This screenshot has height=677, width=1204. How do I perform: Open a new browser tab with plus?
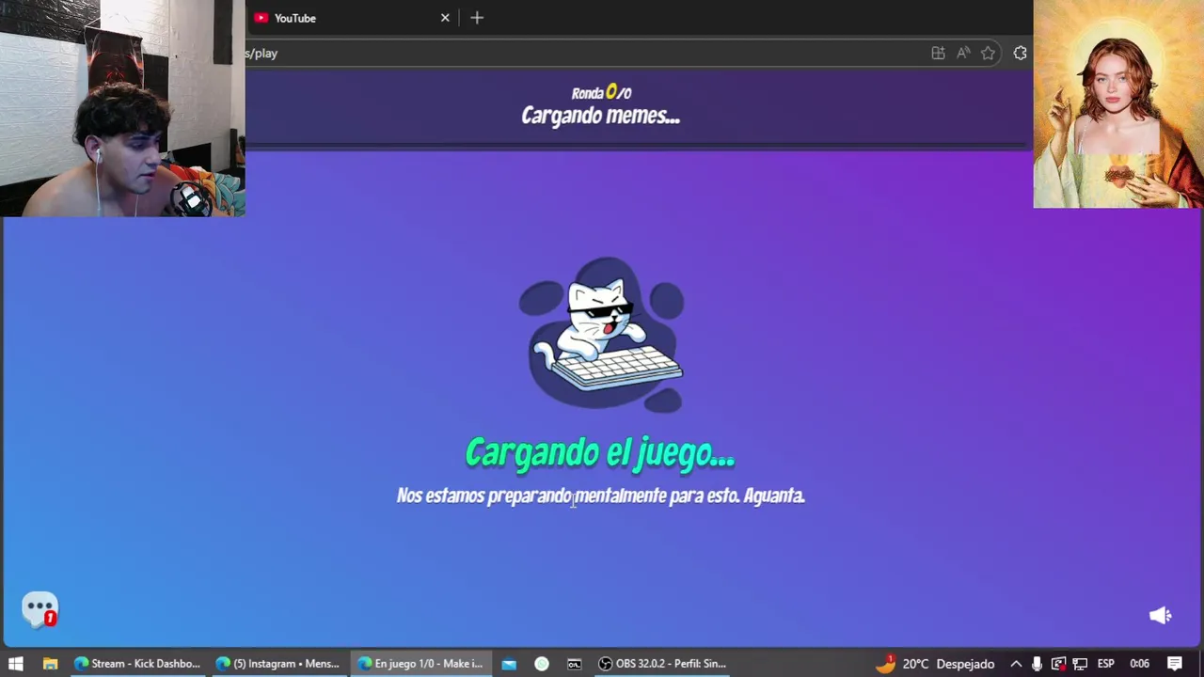tap(477, 18)
